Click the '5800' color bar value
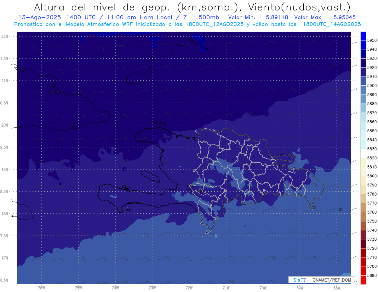378x292 pixels. 372,176
